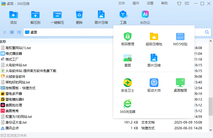The height and width of the screenshot is (138, 213).
Task: Open the feedback message icon in title bar
Action: pyautogui.click(x=187, y=4)
